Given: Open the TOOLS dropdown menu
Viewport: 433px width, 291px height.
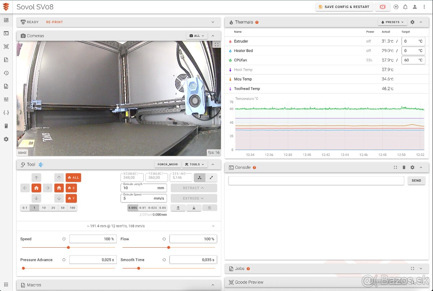Looking at the screenshot, I should point(194,165).
